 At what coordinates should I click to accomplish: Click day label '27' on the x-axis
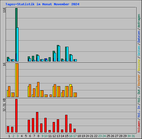(116, 136)
